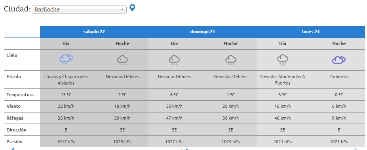Select the lunes 24 header
Screen dimensions: 367x150
click(x=311, y=32)
